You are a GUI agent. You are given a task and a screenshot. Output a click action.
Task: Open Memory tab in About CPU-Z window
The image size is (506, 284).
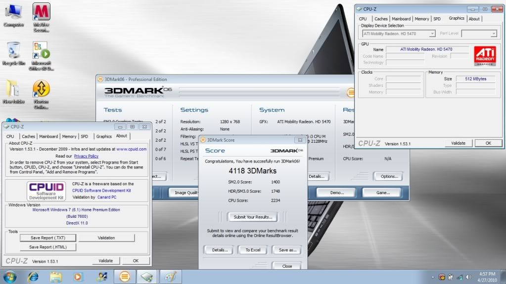69,136
